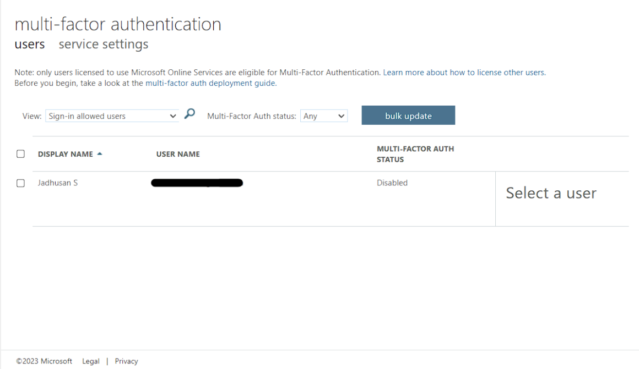This screenshot has width=639, height=369.
Task: Click the sort arrow beside Display Name
Action: click(x=100, y=154)
